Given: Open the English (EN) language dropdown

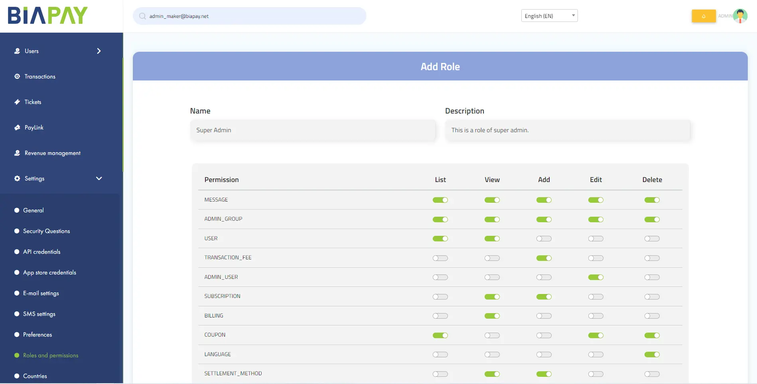Looking at the screenshot, I should [x=549, y=16].
